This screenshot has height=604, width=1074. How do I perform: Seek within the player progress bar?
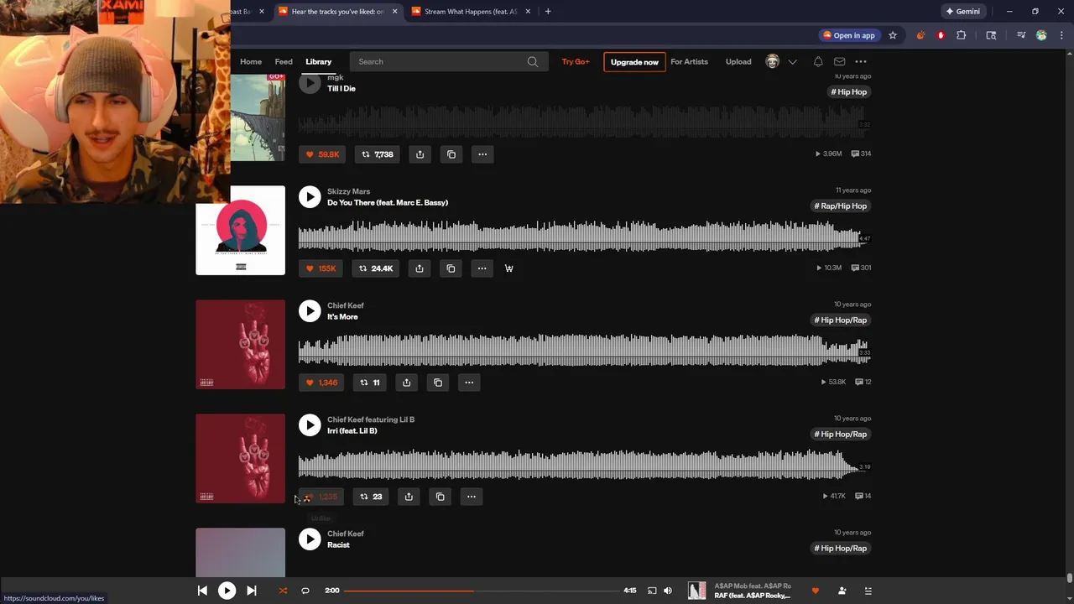click(x=481, y=591)
